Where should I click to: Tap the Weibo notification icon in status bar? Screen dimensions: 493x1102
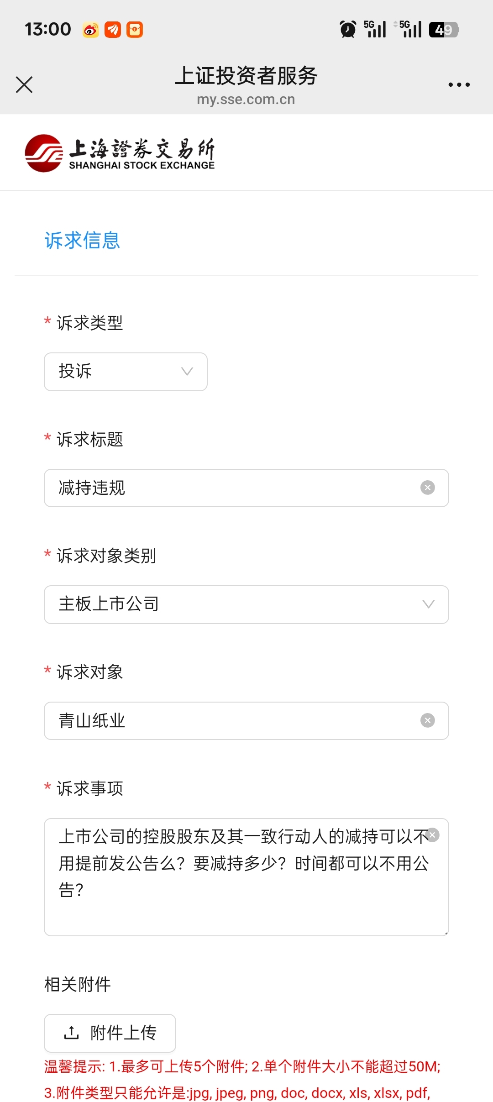tap(91, 30)
